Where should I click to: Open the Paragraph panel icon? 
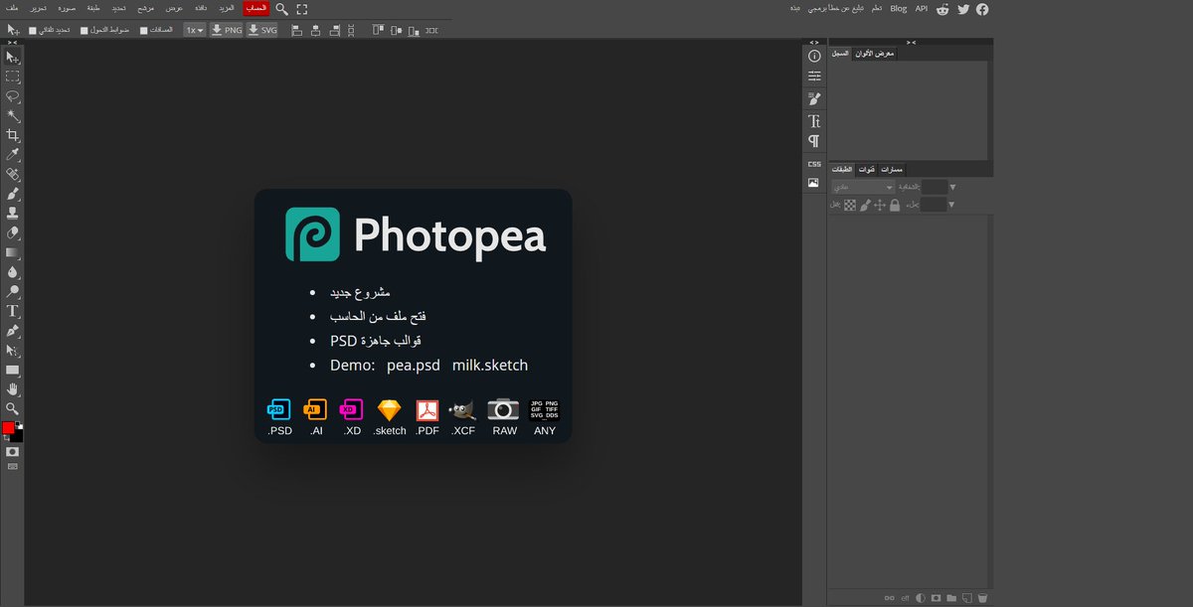[814, 140]
